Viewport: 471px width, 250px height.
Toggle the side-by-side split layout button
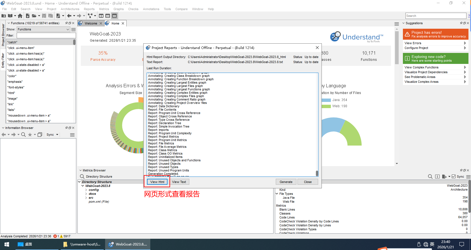(101, 16)
